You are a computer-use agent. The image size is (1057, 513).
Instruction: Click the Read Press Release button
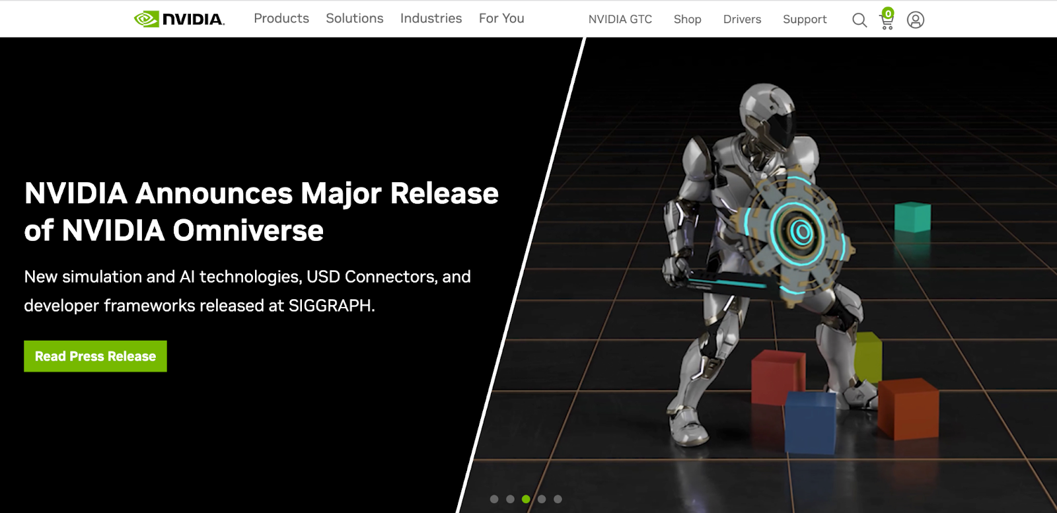tap(95, 357)
